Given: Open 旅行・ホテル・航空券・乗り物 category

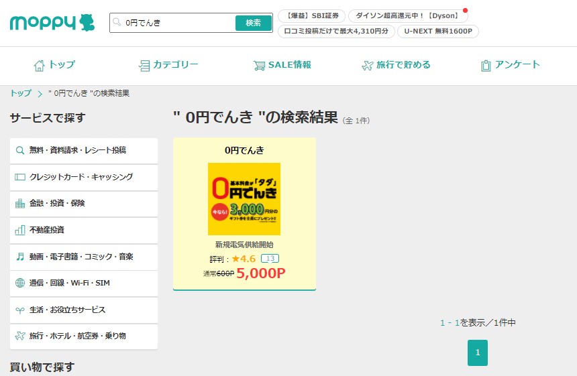Looking at the screenshot, I should pyautogui.click(x=84, y=336).
